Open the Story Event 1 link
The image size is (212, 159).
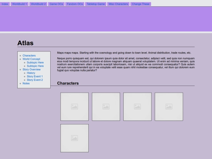[x=35, y=77]
